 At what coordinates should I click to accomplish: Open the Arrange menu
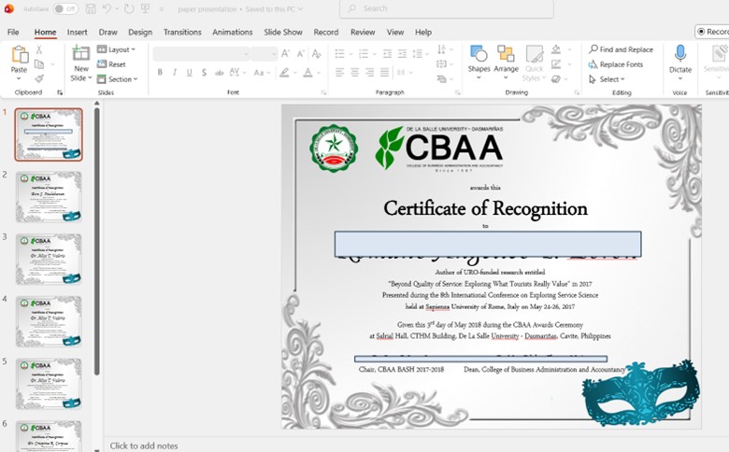(x=506, y=63)
